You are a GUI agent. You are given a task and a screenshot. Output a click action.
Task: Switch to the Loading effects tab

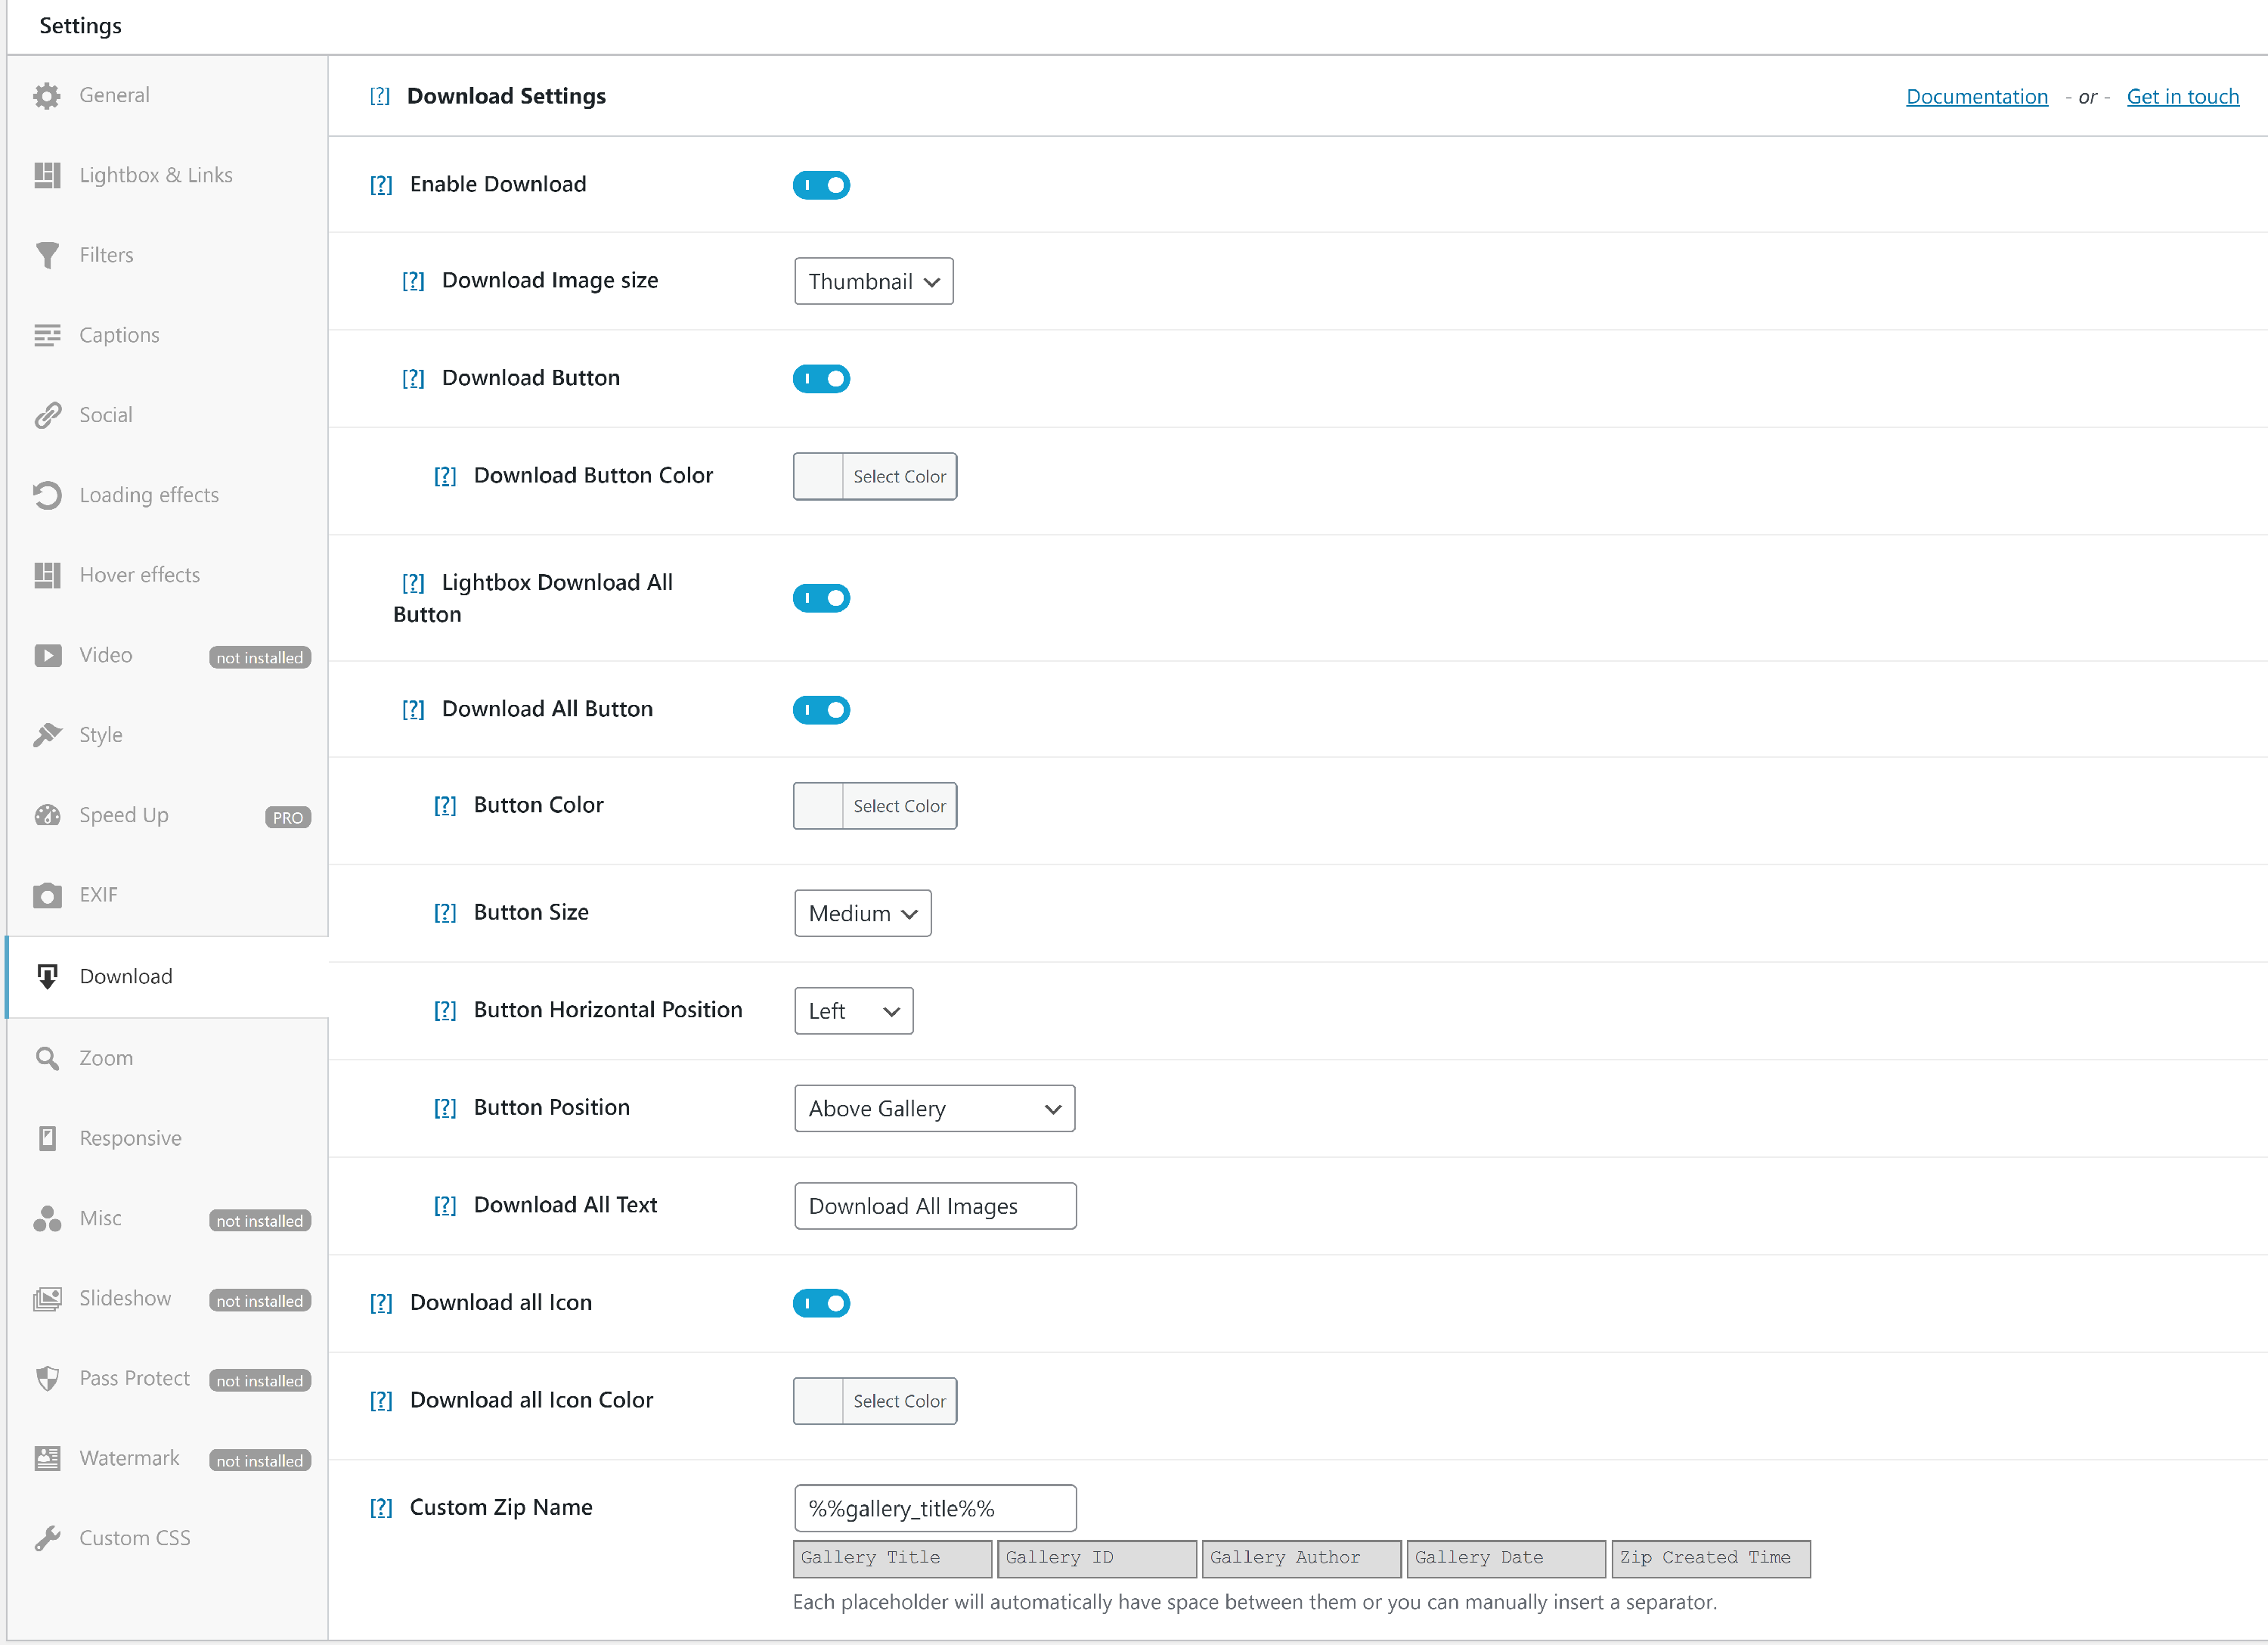click(x=167, y=495)
